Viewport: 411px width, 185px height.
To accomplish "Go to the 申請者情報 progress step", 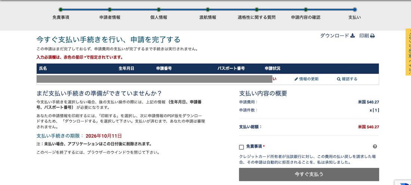I will click(x=110, y=18).
